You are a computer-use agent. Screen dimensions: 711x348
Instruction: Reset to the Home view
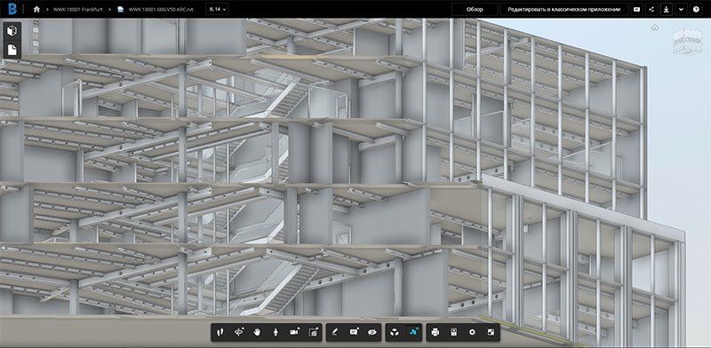pyautogui.click(x=655, y=28)
